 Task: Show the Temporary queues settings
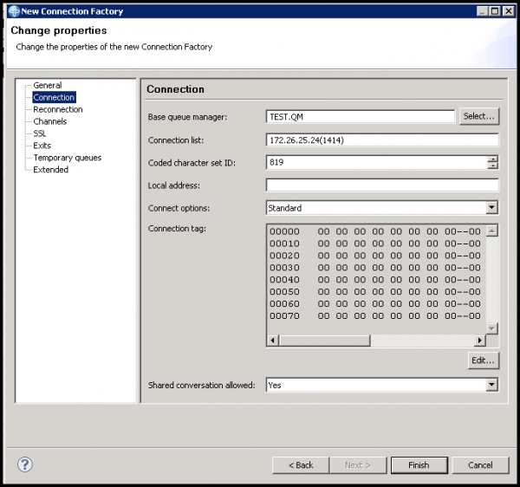coord(67,158)
